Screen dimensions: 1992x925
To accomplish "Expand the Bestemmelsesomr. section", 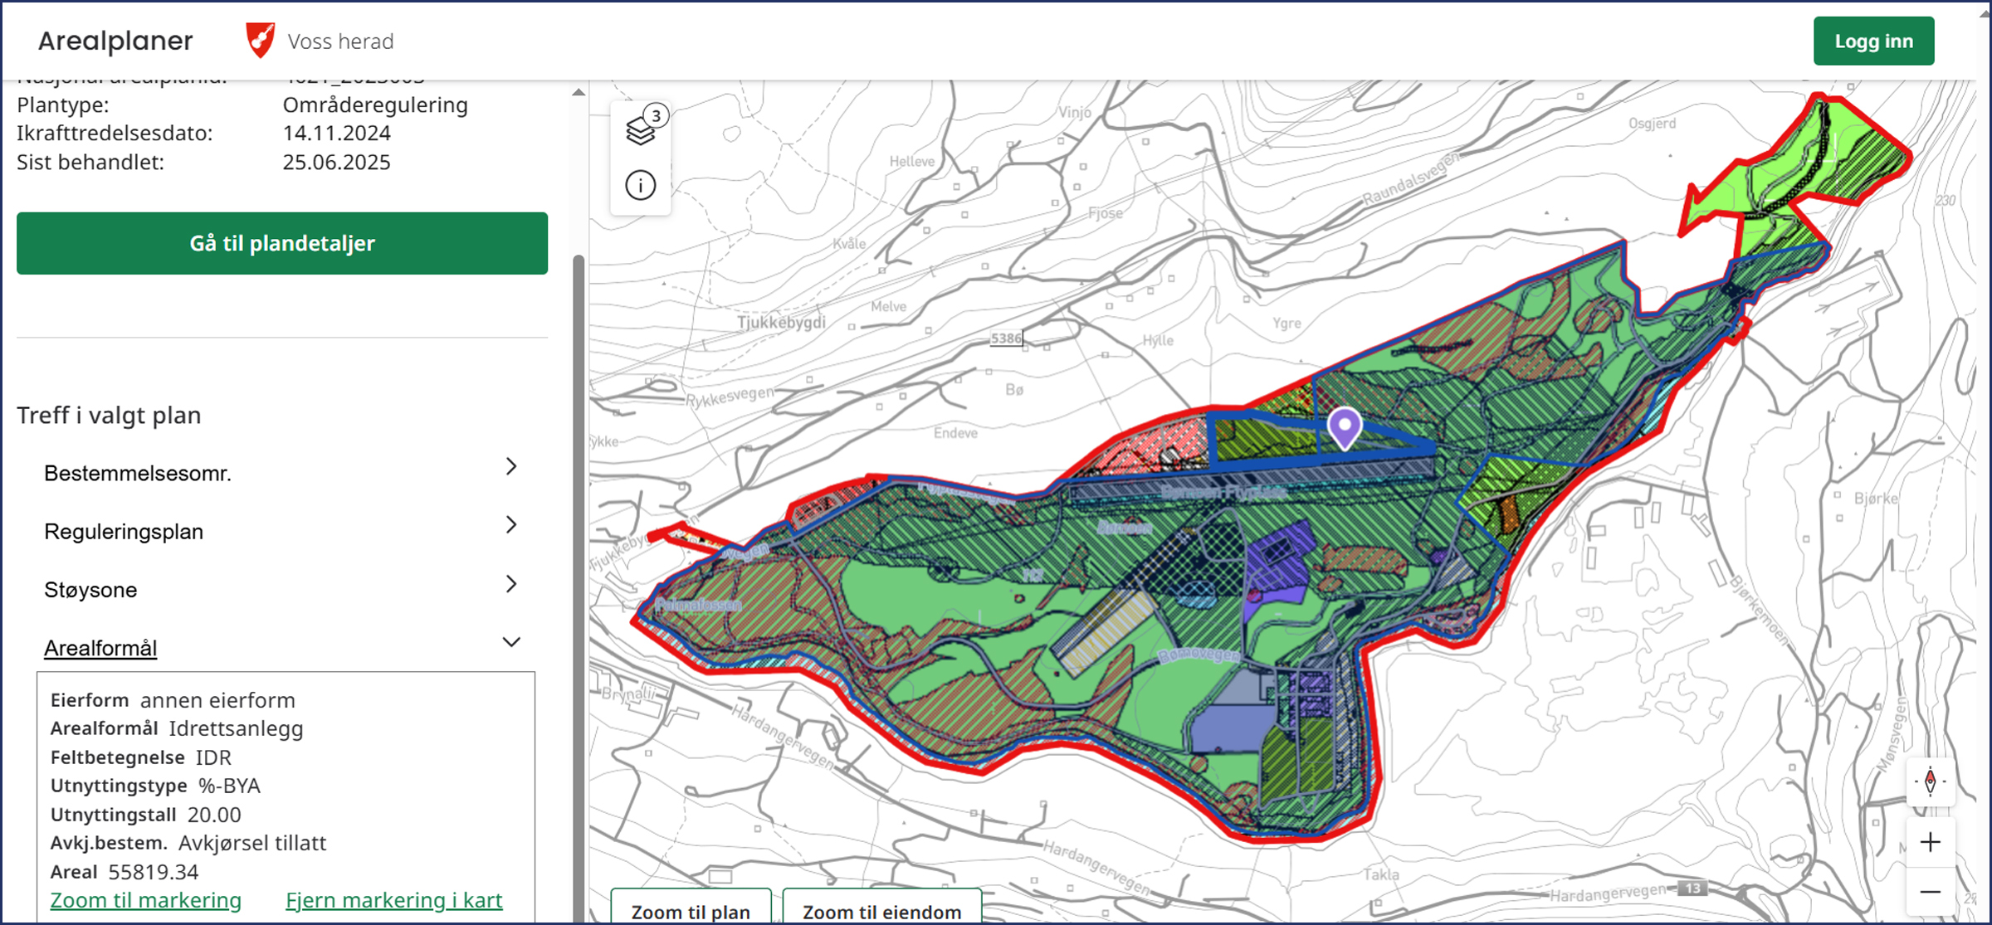I will [511, 467].
